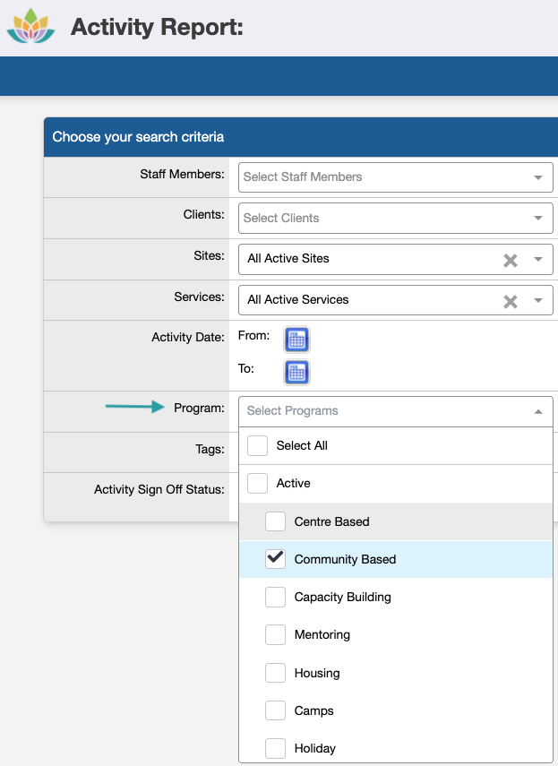Tick the Housing program checkbox
558x766 pixels.
(275, 673)
